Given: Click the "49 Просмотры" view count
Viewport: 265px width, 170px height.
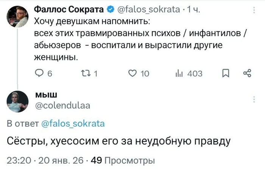Looking at the screenshot, I should (x=123, y=160).
